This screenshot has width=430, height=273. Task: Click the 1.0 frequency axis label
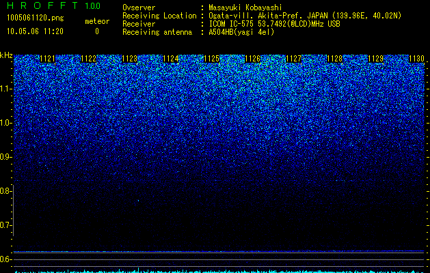[5, 123]
